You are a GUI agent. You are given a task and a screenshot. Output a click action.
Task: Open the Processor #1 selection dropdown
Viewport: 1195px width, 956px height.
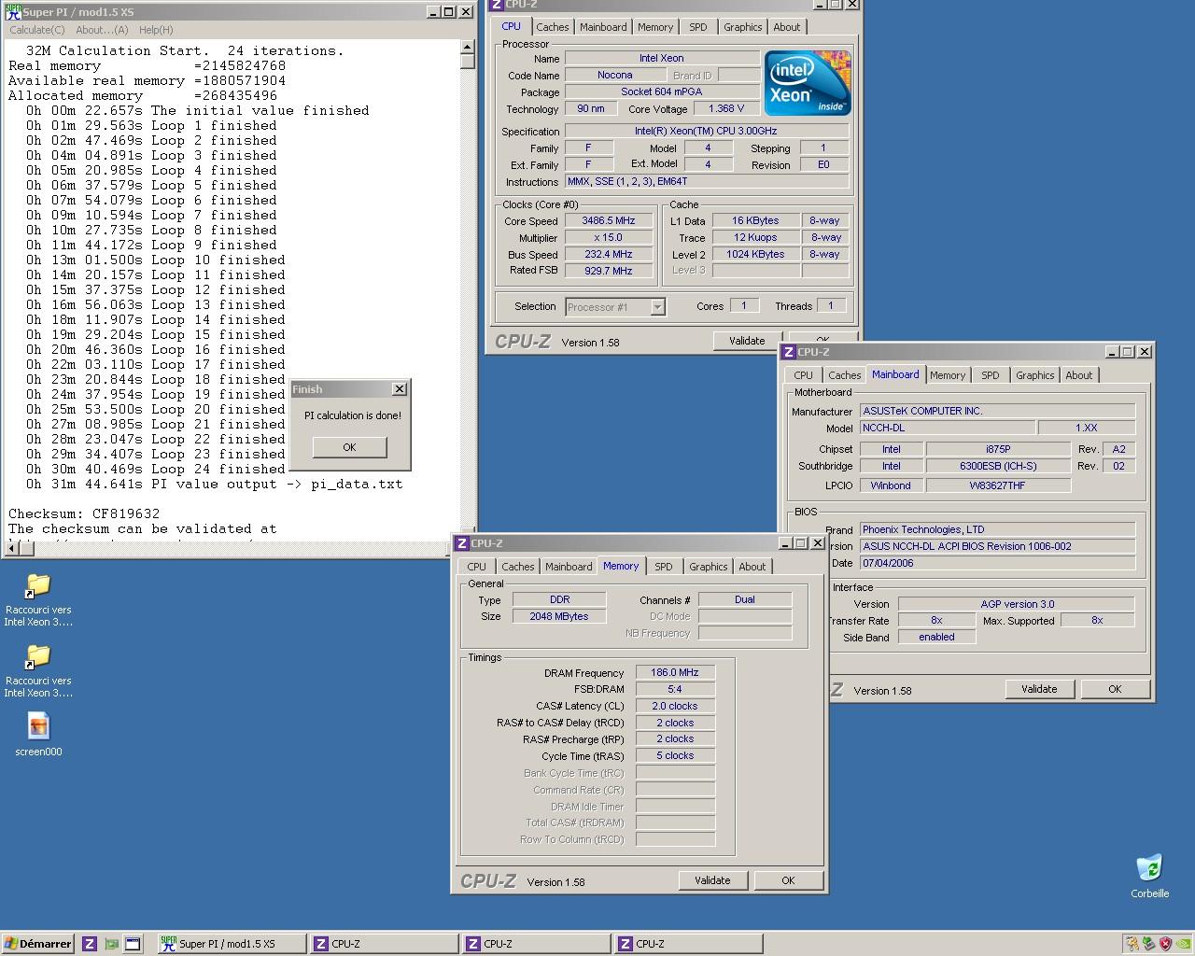(615, 307)
